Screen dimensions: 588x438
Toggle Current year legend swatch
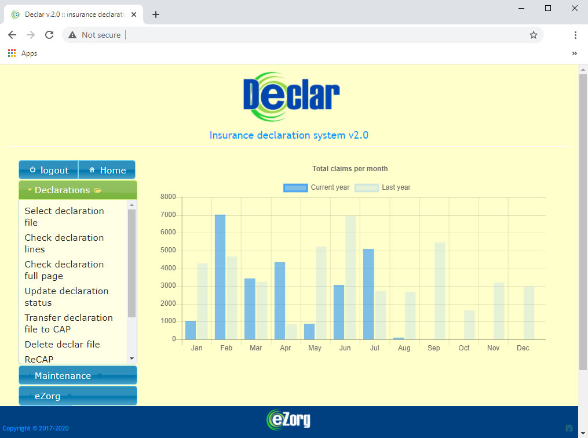295,187
